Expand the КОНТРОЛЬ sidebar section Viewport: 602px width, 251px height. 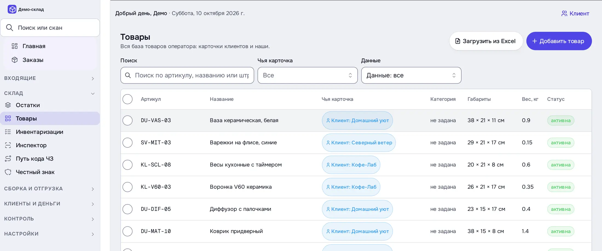click(50, 219)
